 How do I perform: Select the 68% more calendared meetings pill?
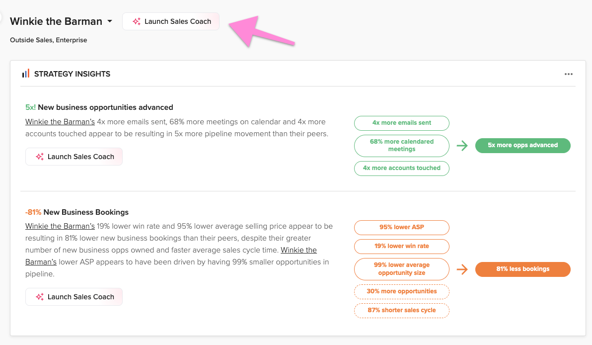point(402,146)
